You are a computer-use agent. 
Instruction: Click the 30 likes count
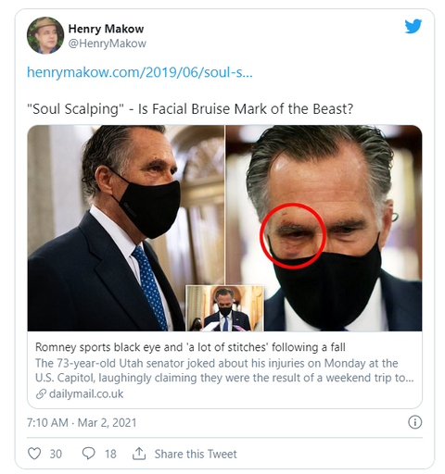pyautogui.click(x=56, y=454)
